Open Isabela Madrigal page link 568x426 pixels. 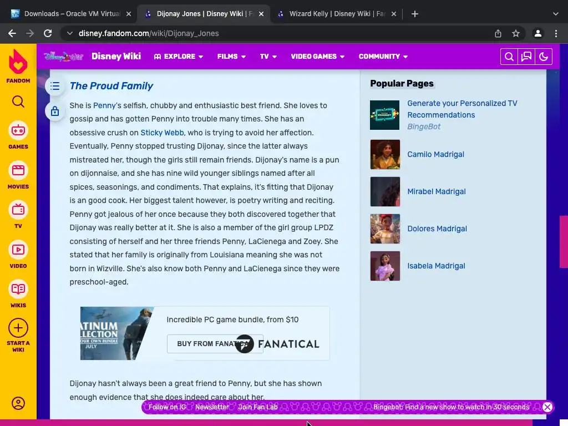click(x=436, y=266)
